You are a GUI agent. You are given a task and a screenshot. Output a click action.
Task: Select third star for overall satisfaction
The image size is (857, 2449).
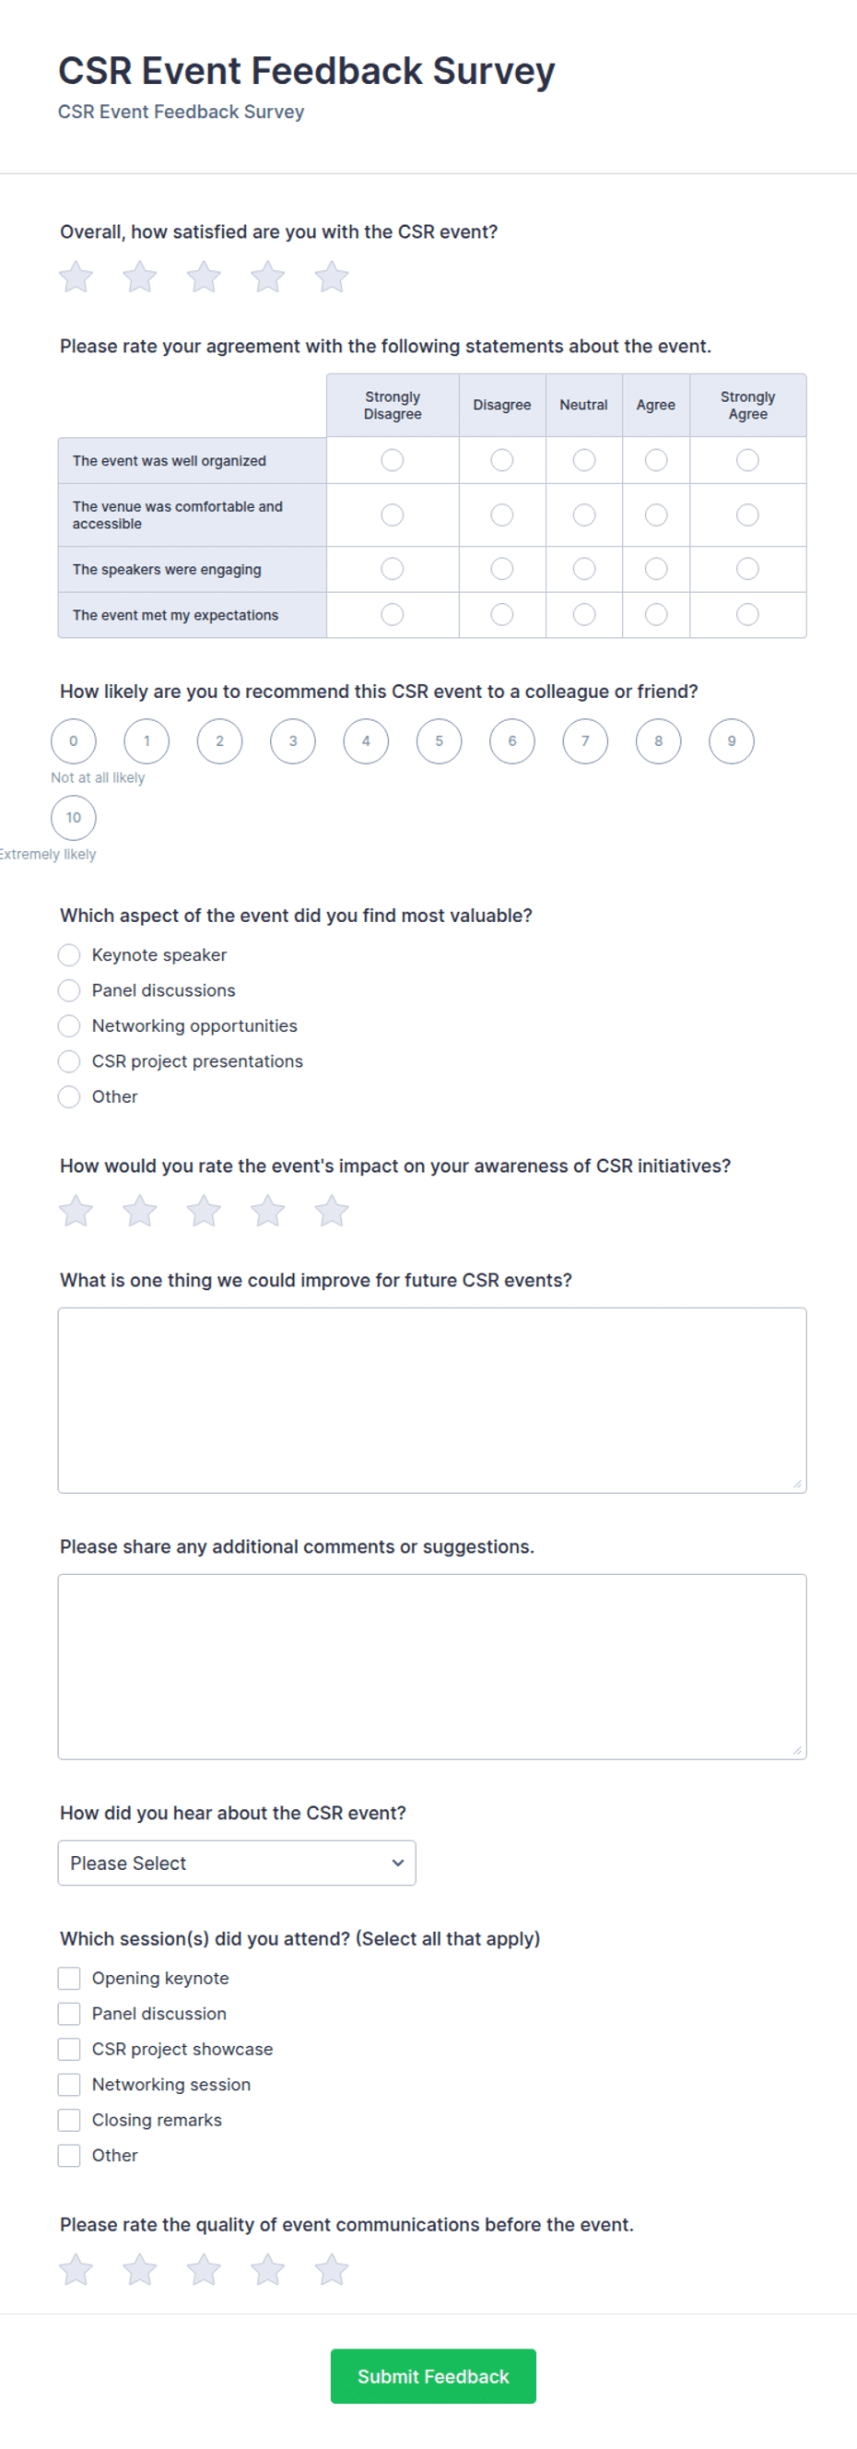pos(204,278)
